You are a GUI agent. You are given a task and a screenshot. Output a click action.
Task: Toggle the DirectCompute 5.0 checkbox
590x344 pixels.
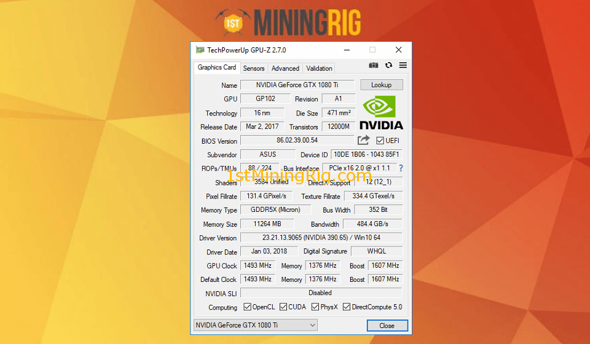(347, 307)
